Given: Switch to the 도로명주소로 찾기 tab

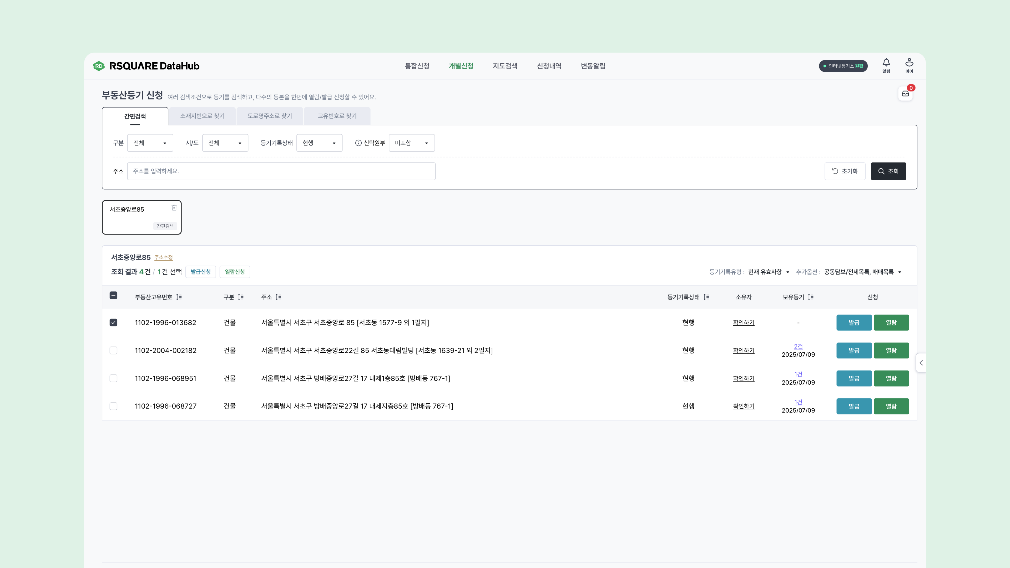Looking at the screenshot, I should [269, 116].
